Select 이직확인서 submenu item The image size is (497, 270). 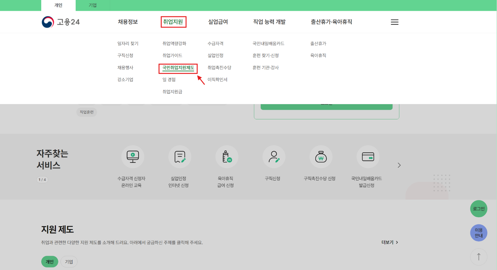coord(217,80)
